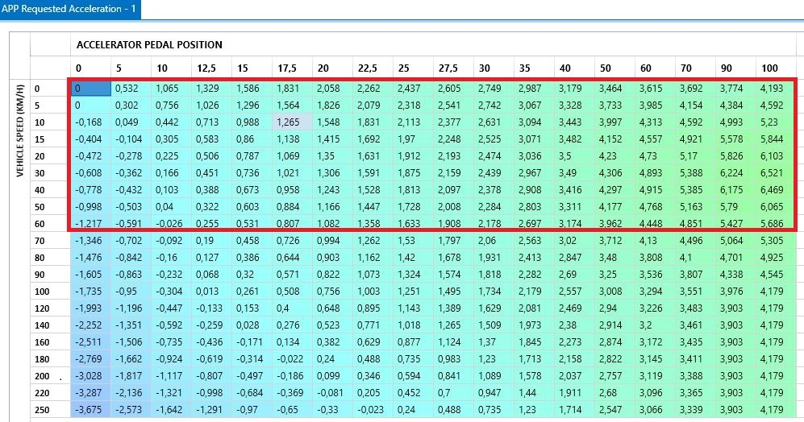Click cell 5,686 in the speed 60 row

(x=776, y=224)
